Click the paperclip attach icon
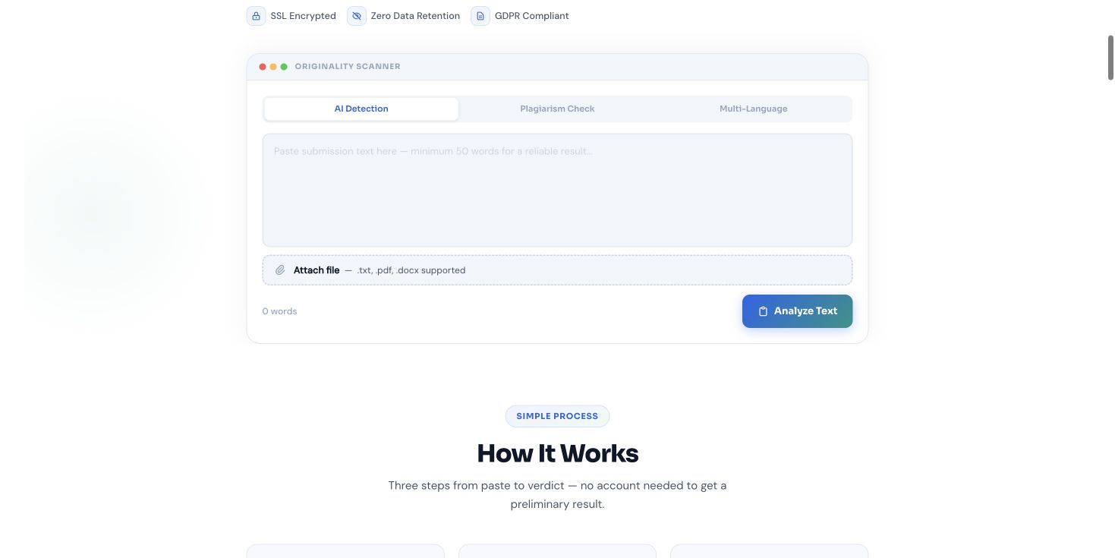The image size is (1115, 558). 280,270
